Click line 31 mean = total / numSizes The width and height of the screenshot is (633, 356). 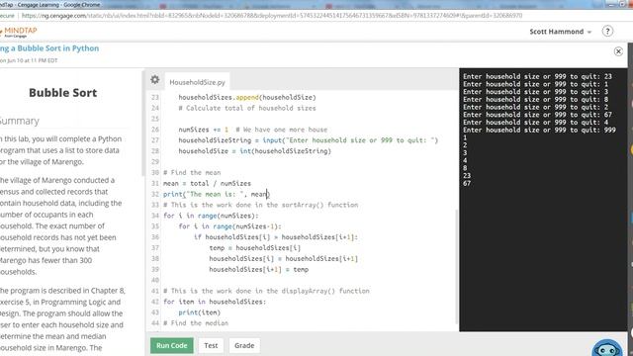(207, 183)
